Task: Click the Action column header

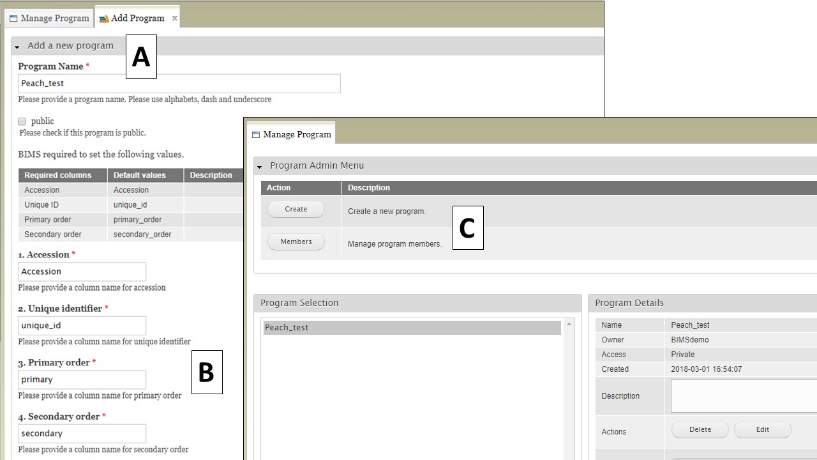Action: click(x=301, y=188)
